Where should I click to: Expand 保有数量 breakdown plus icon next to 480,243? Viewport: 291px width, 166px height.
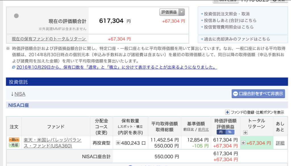coord(118,143)
